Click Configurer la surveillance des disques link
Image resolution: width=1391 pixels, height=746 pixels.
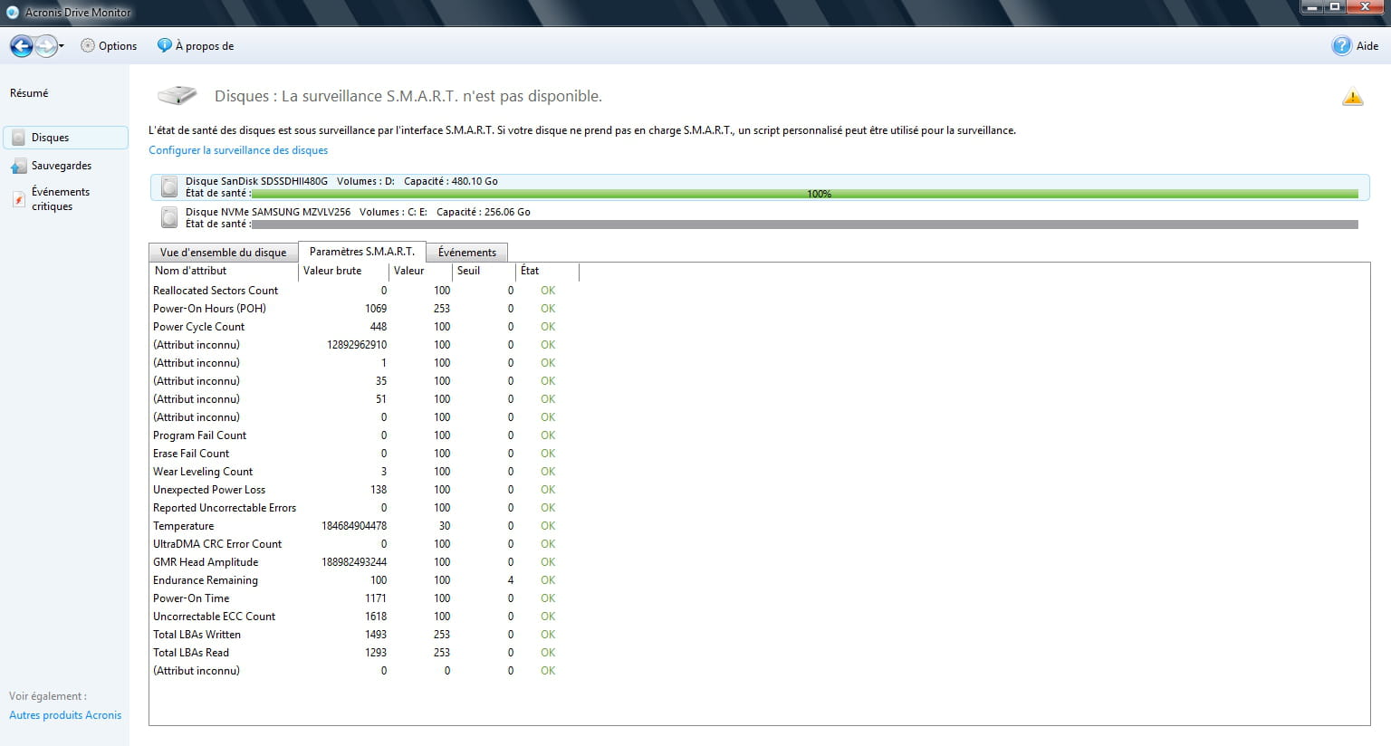[x=238, y=150]
